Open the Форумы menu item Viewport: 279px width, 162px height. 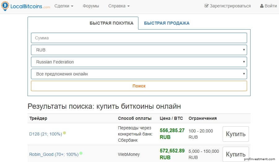coord(91,6)
